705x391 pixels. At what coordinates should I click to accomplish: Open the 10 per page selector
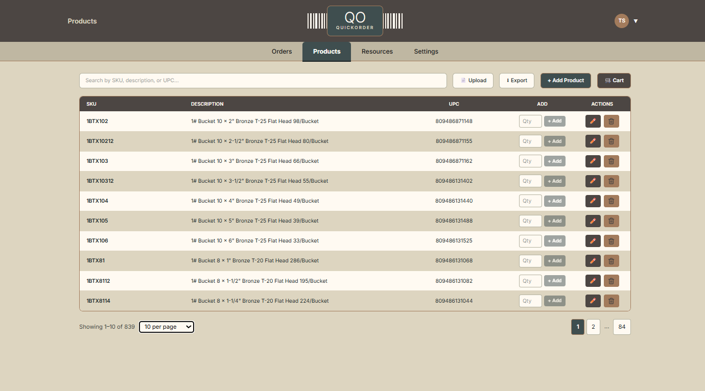tap(167, 327)
